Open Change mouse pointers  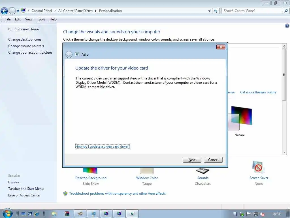[x=26, y=46]
